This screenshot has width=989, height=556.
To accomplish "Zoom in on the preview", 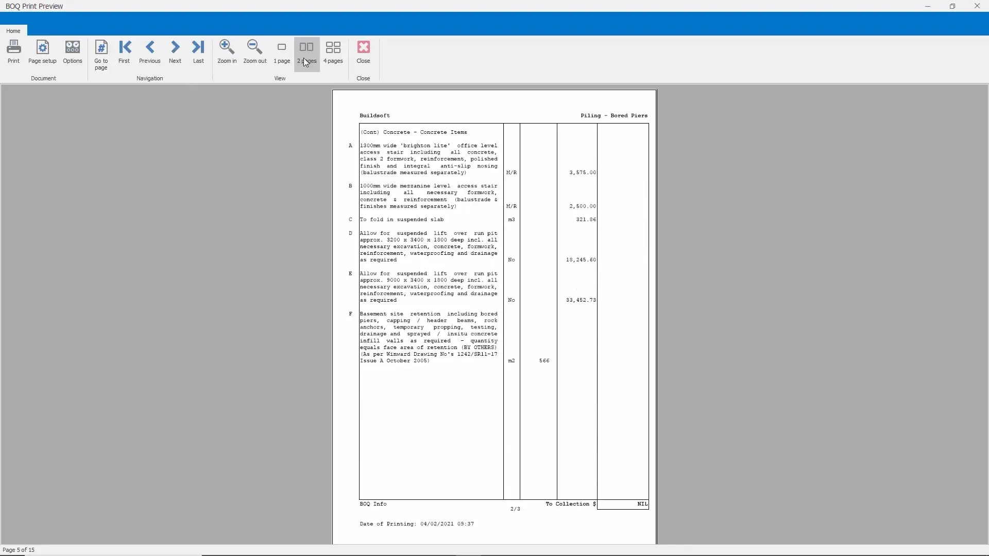I will coord(227,51).
